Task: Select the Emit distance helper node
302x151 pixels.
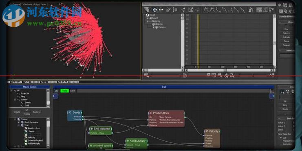Action: (x=100, y=130)
